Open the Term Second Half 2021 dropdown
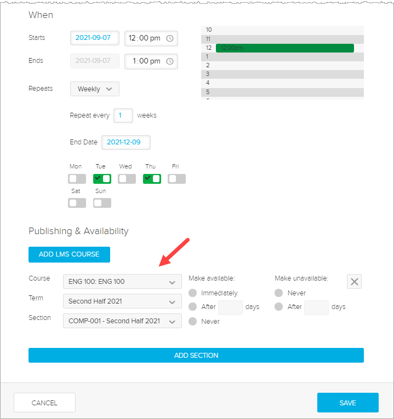Viewport: 394px width, 419px height. [x=122, y=301]
